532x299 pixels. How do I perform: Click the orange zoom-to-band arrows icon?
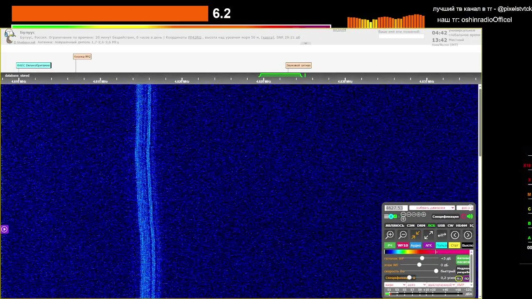point(416,235)
